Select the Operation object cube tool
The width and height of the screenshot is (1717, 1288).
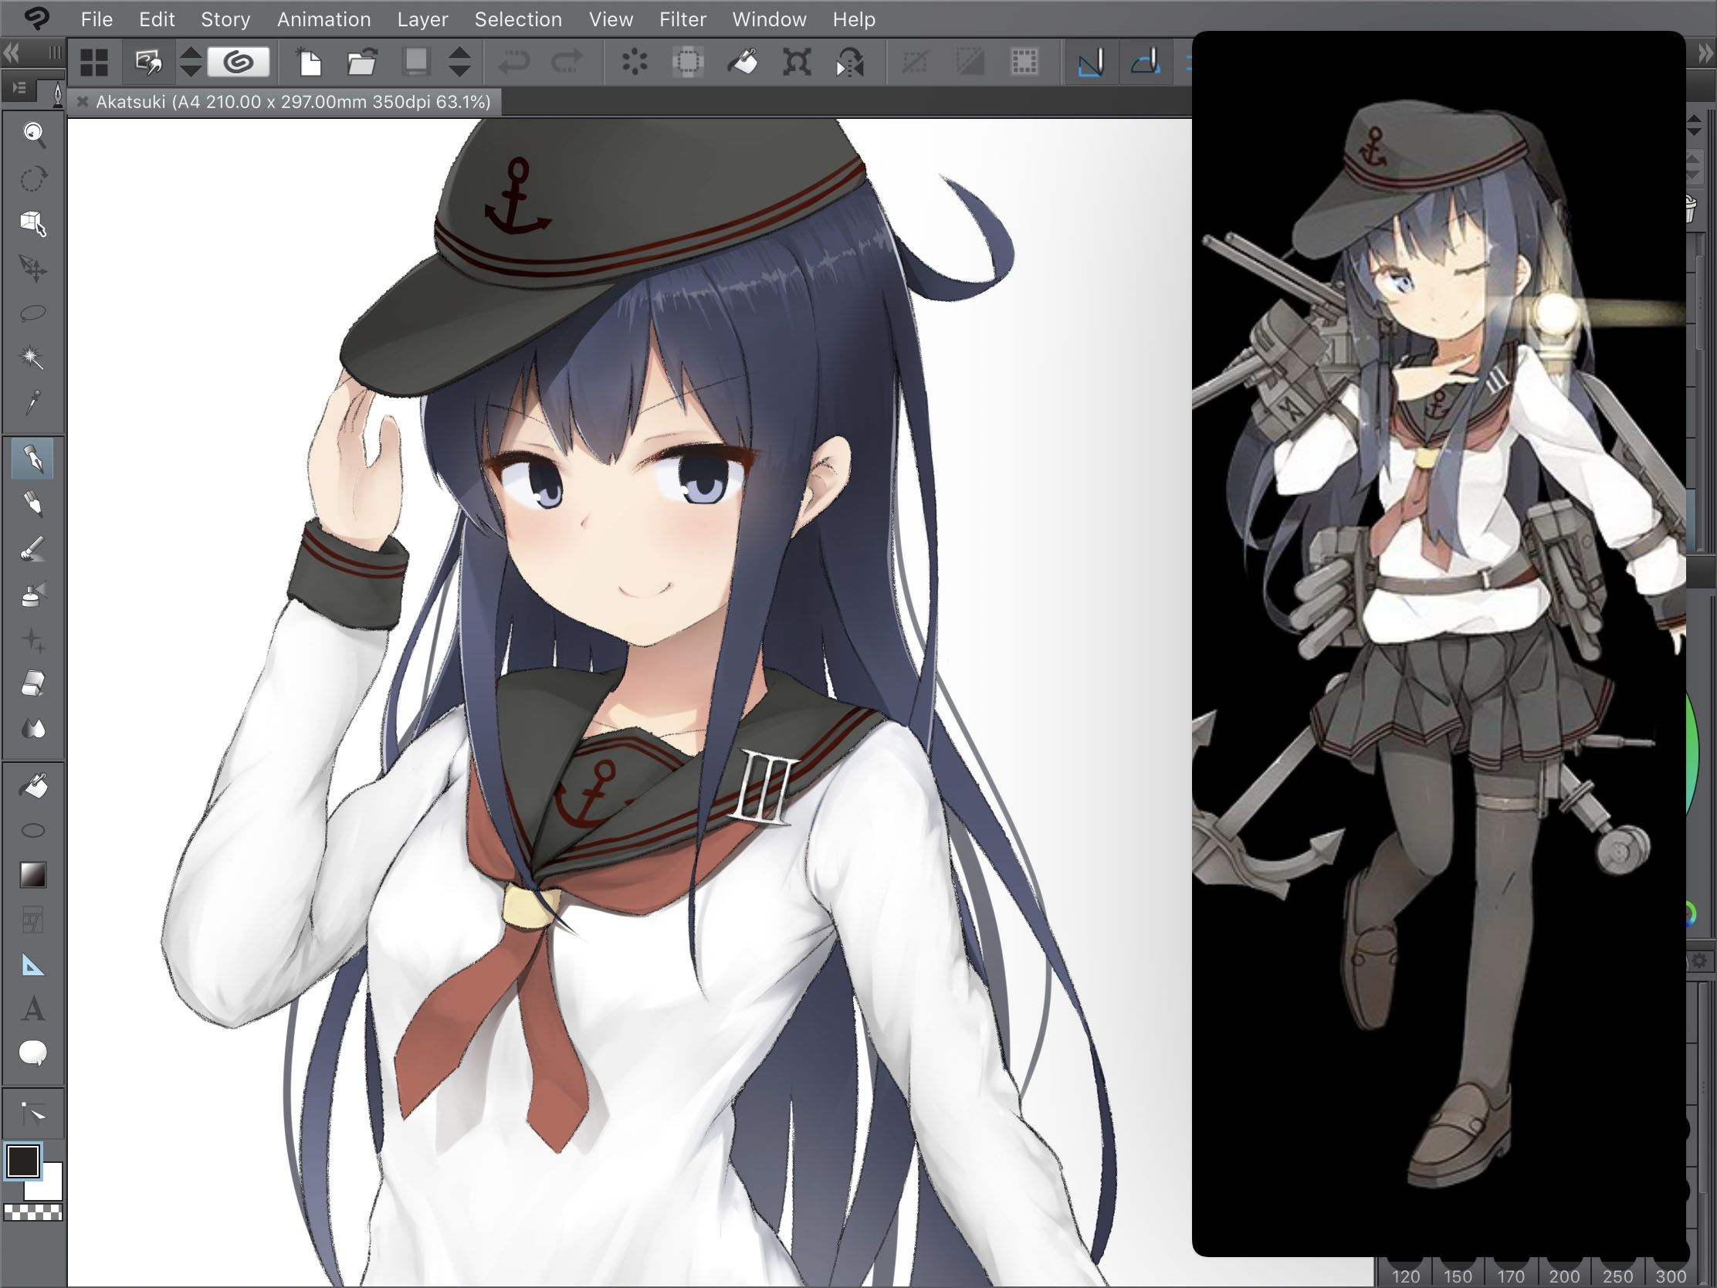(32, 224)
